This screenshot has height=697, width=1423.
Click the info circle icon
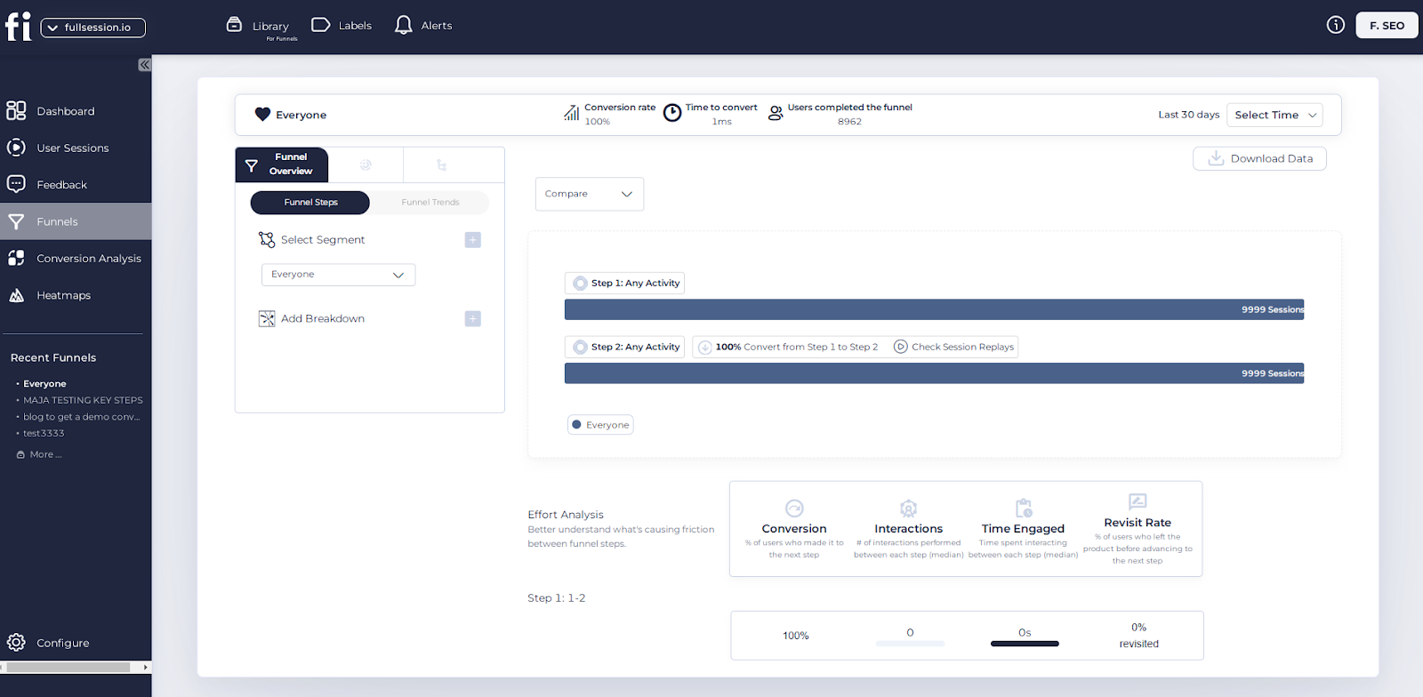click(x=1336, y=25)
